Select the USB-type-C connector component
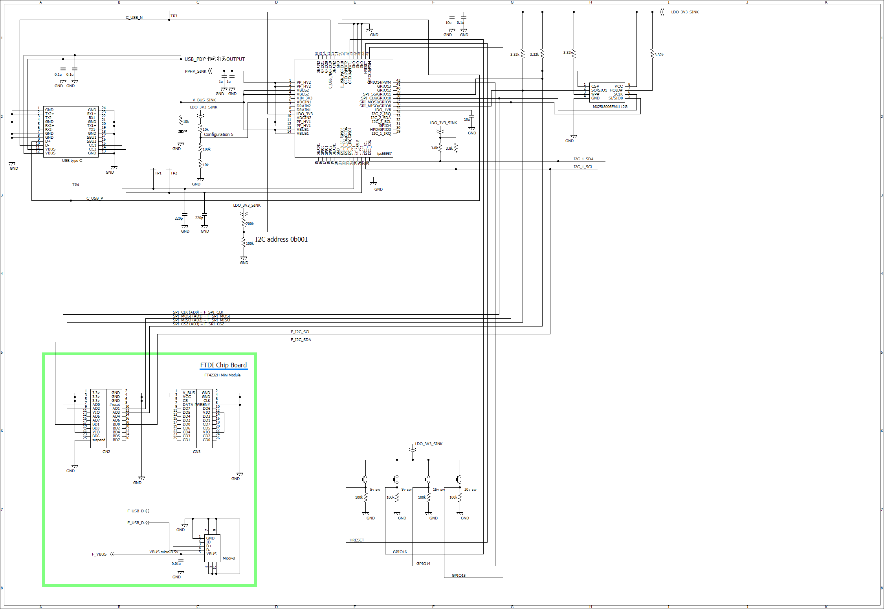884x609 pixels. [71, 132]
